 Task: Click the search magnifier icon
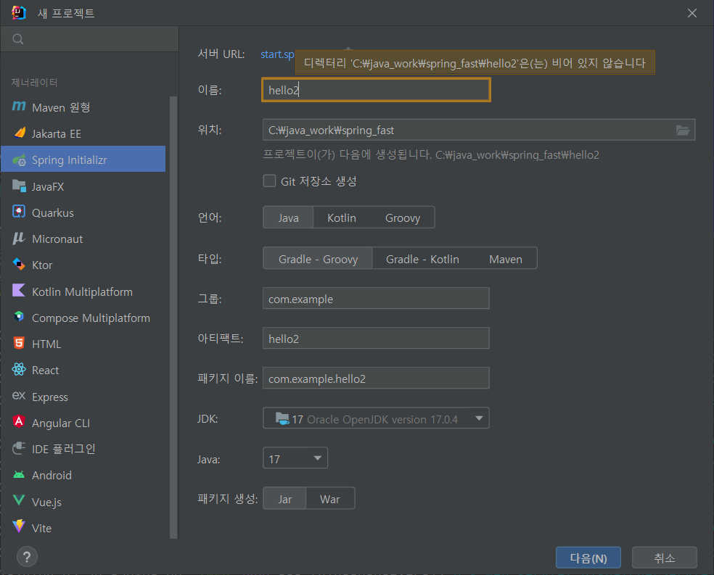(17, 39)
